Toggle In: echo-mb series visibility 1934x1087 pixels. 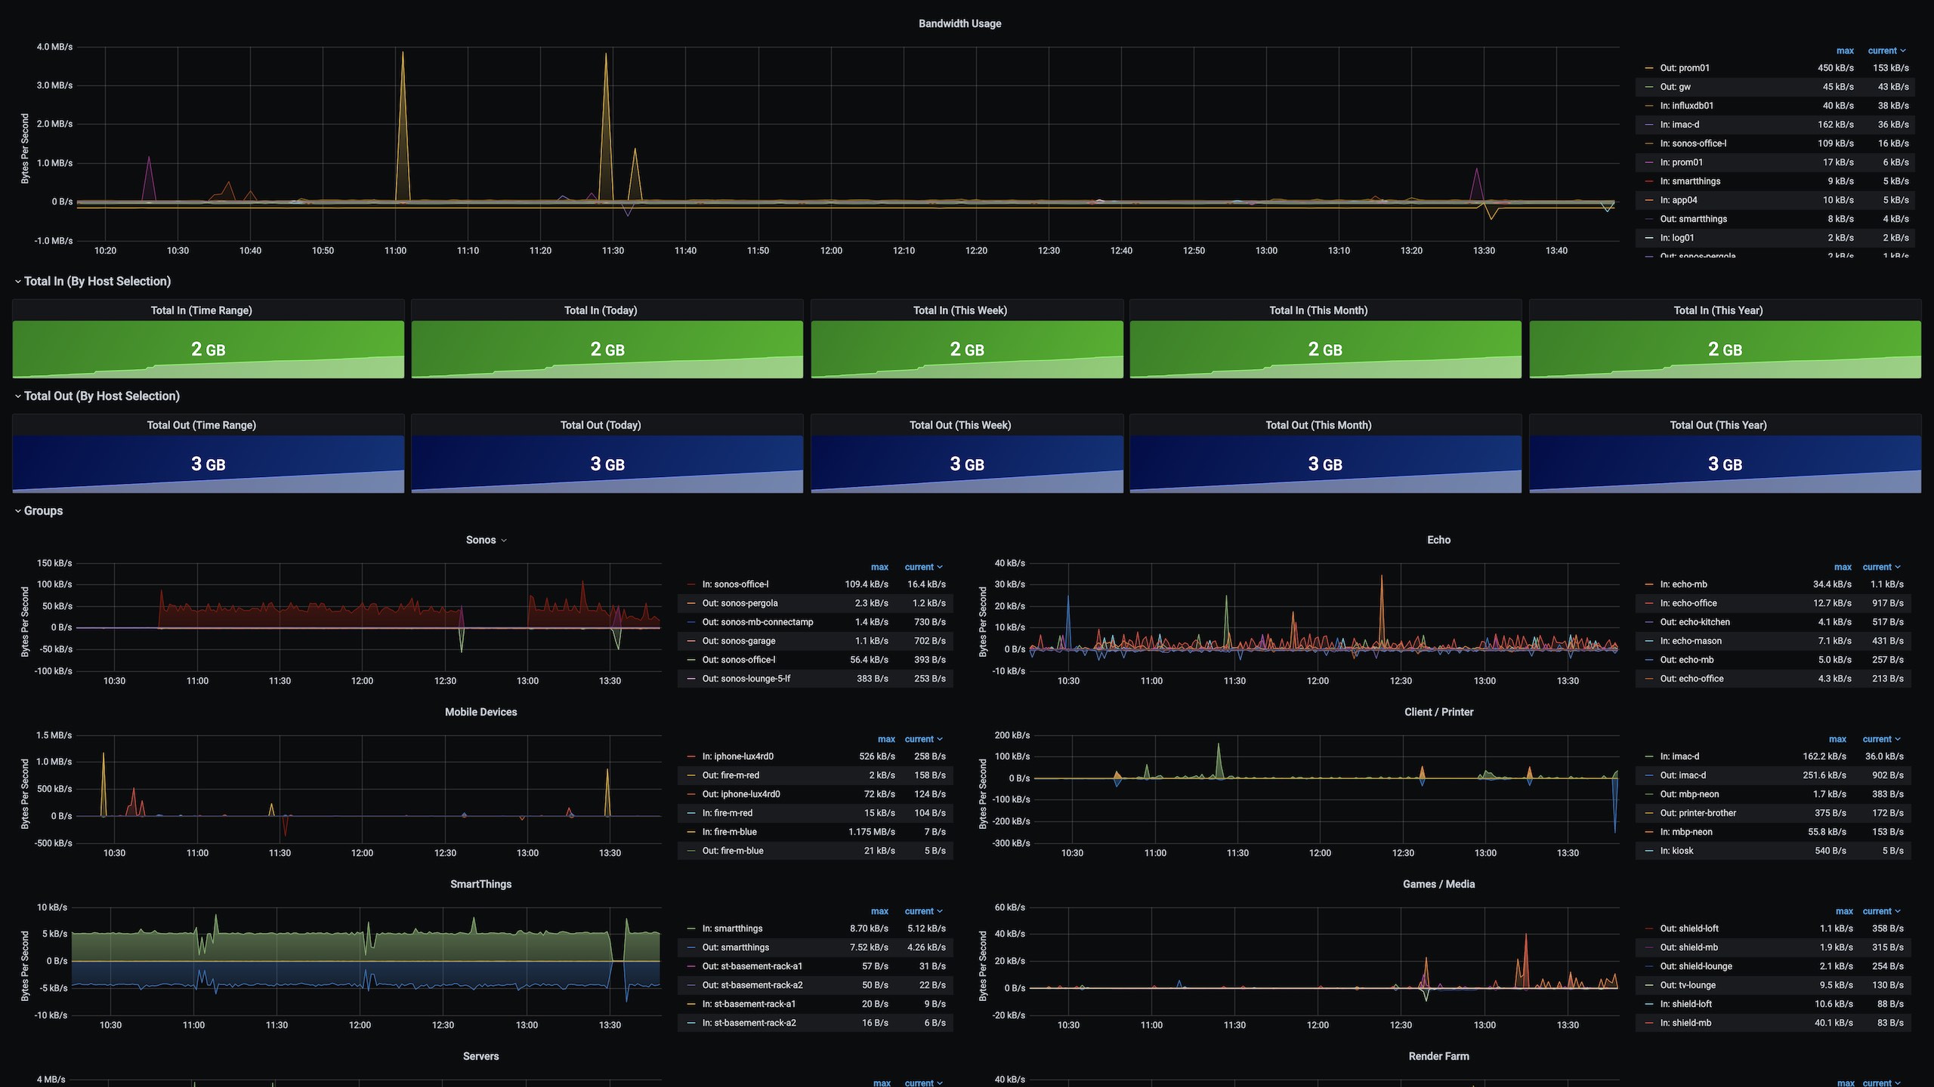coord(1683,584)
